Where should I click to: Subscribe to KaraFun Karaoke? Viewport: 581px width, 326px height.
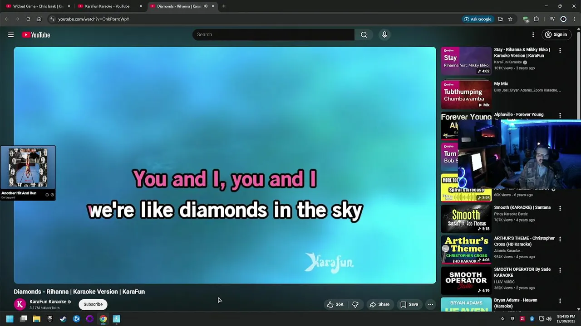[x=93, y=304]
